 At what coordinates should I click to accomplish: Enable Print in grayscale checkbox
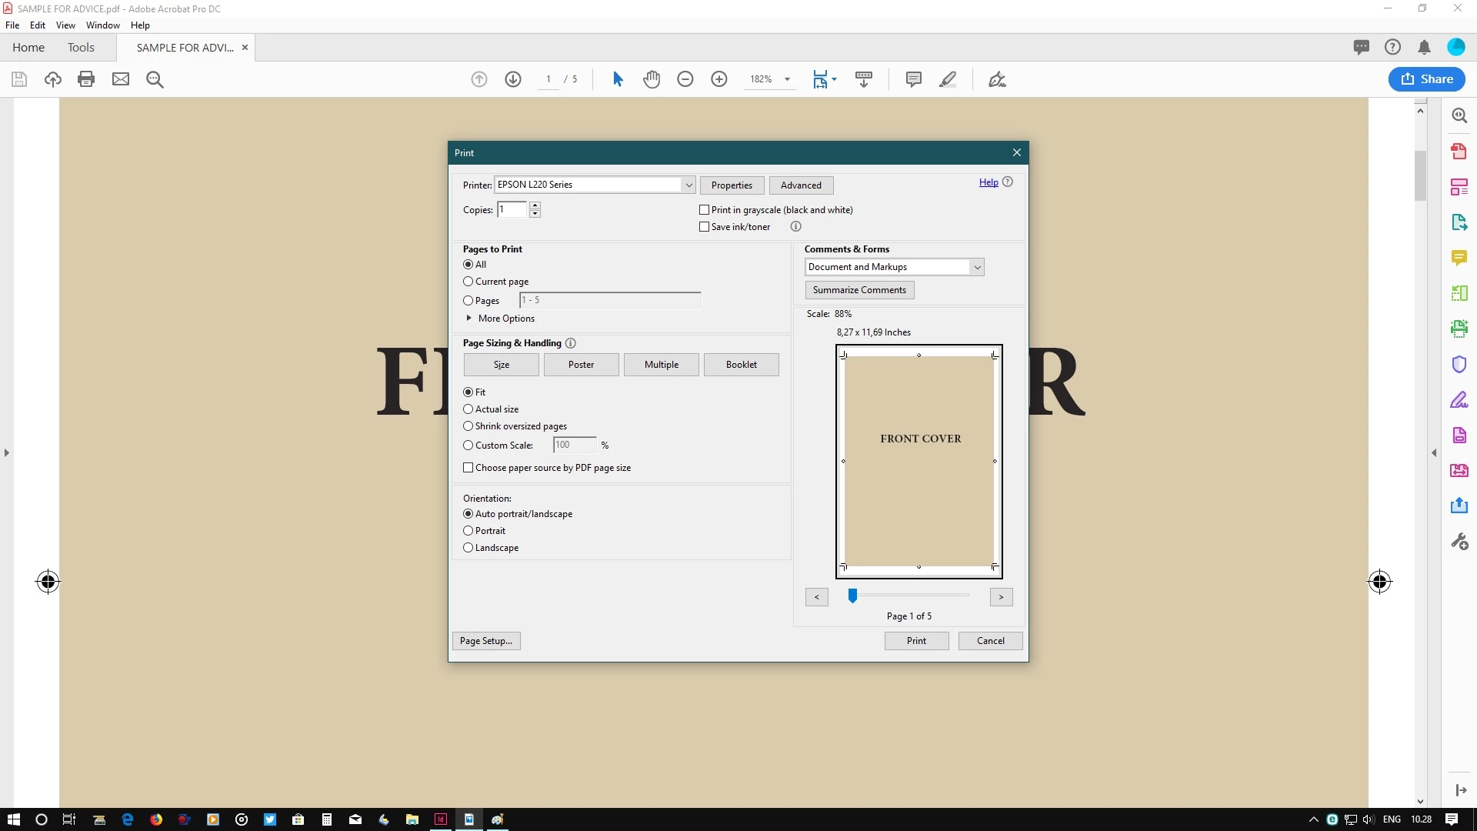tap(704, 210)
